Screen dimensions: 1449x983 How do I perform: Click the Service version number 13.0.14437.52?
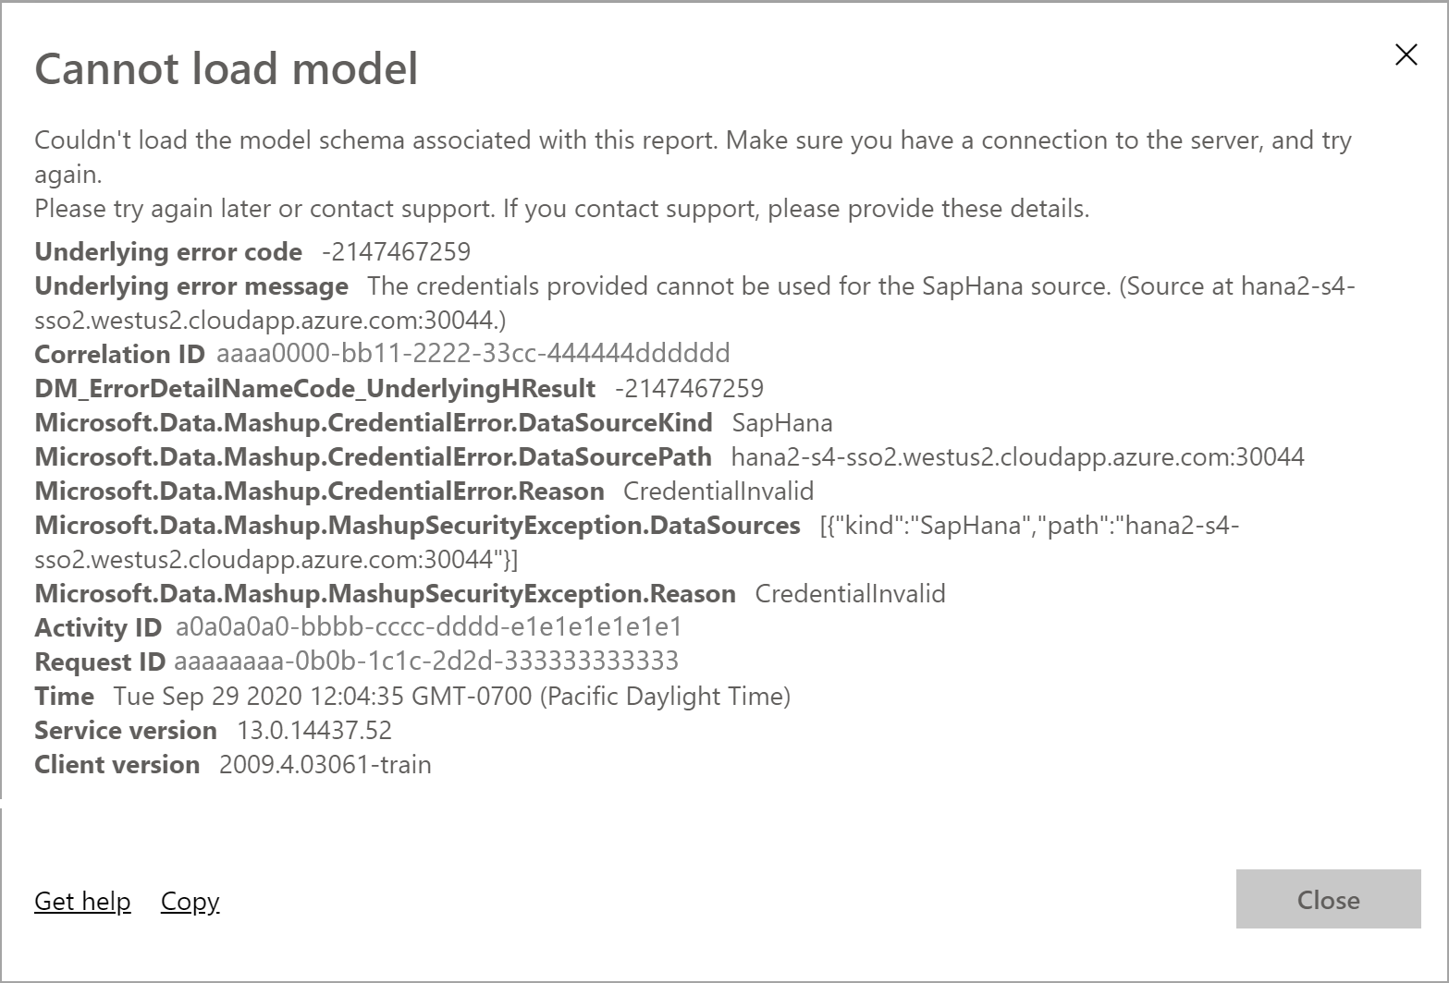pyautogui.click(x=314, y=730)
